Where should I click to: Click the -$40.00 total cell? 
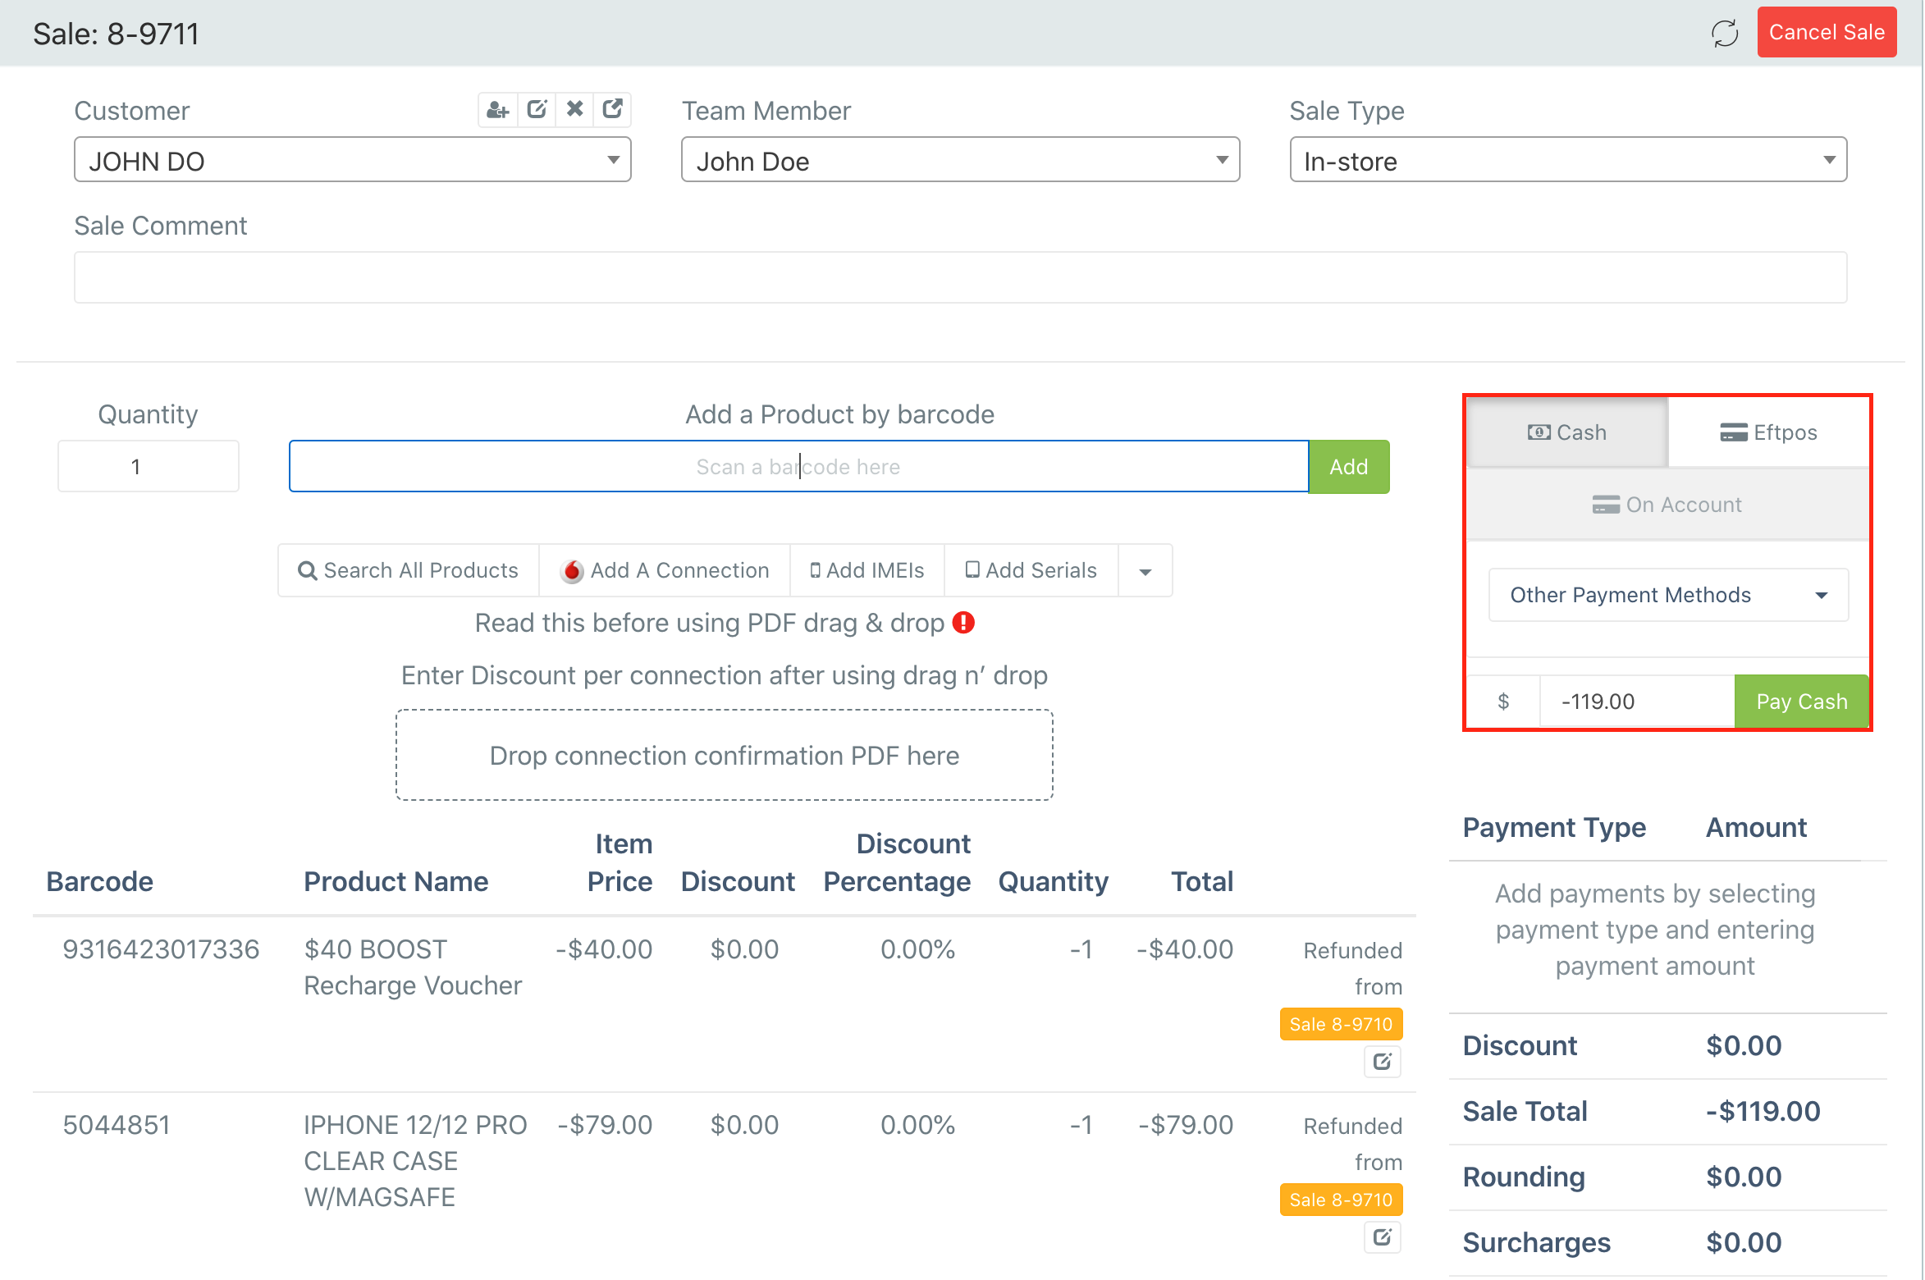tap(1185, 949)
